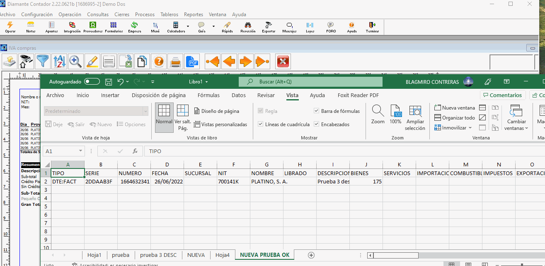This screenshot has height=266, width=545.
Task: Open Proveedores in Diamante Contador toolbar
Action: point(93,27)
